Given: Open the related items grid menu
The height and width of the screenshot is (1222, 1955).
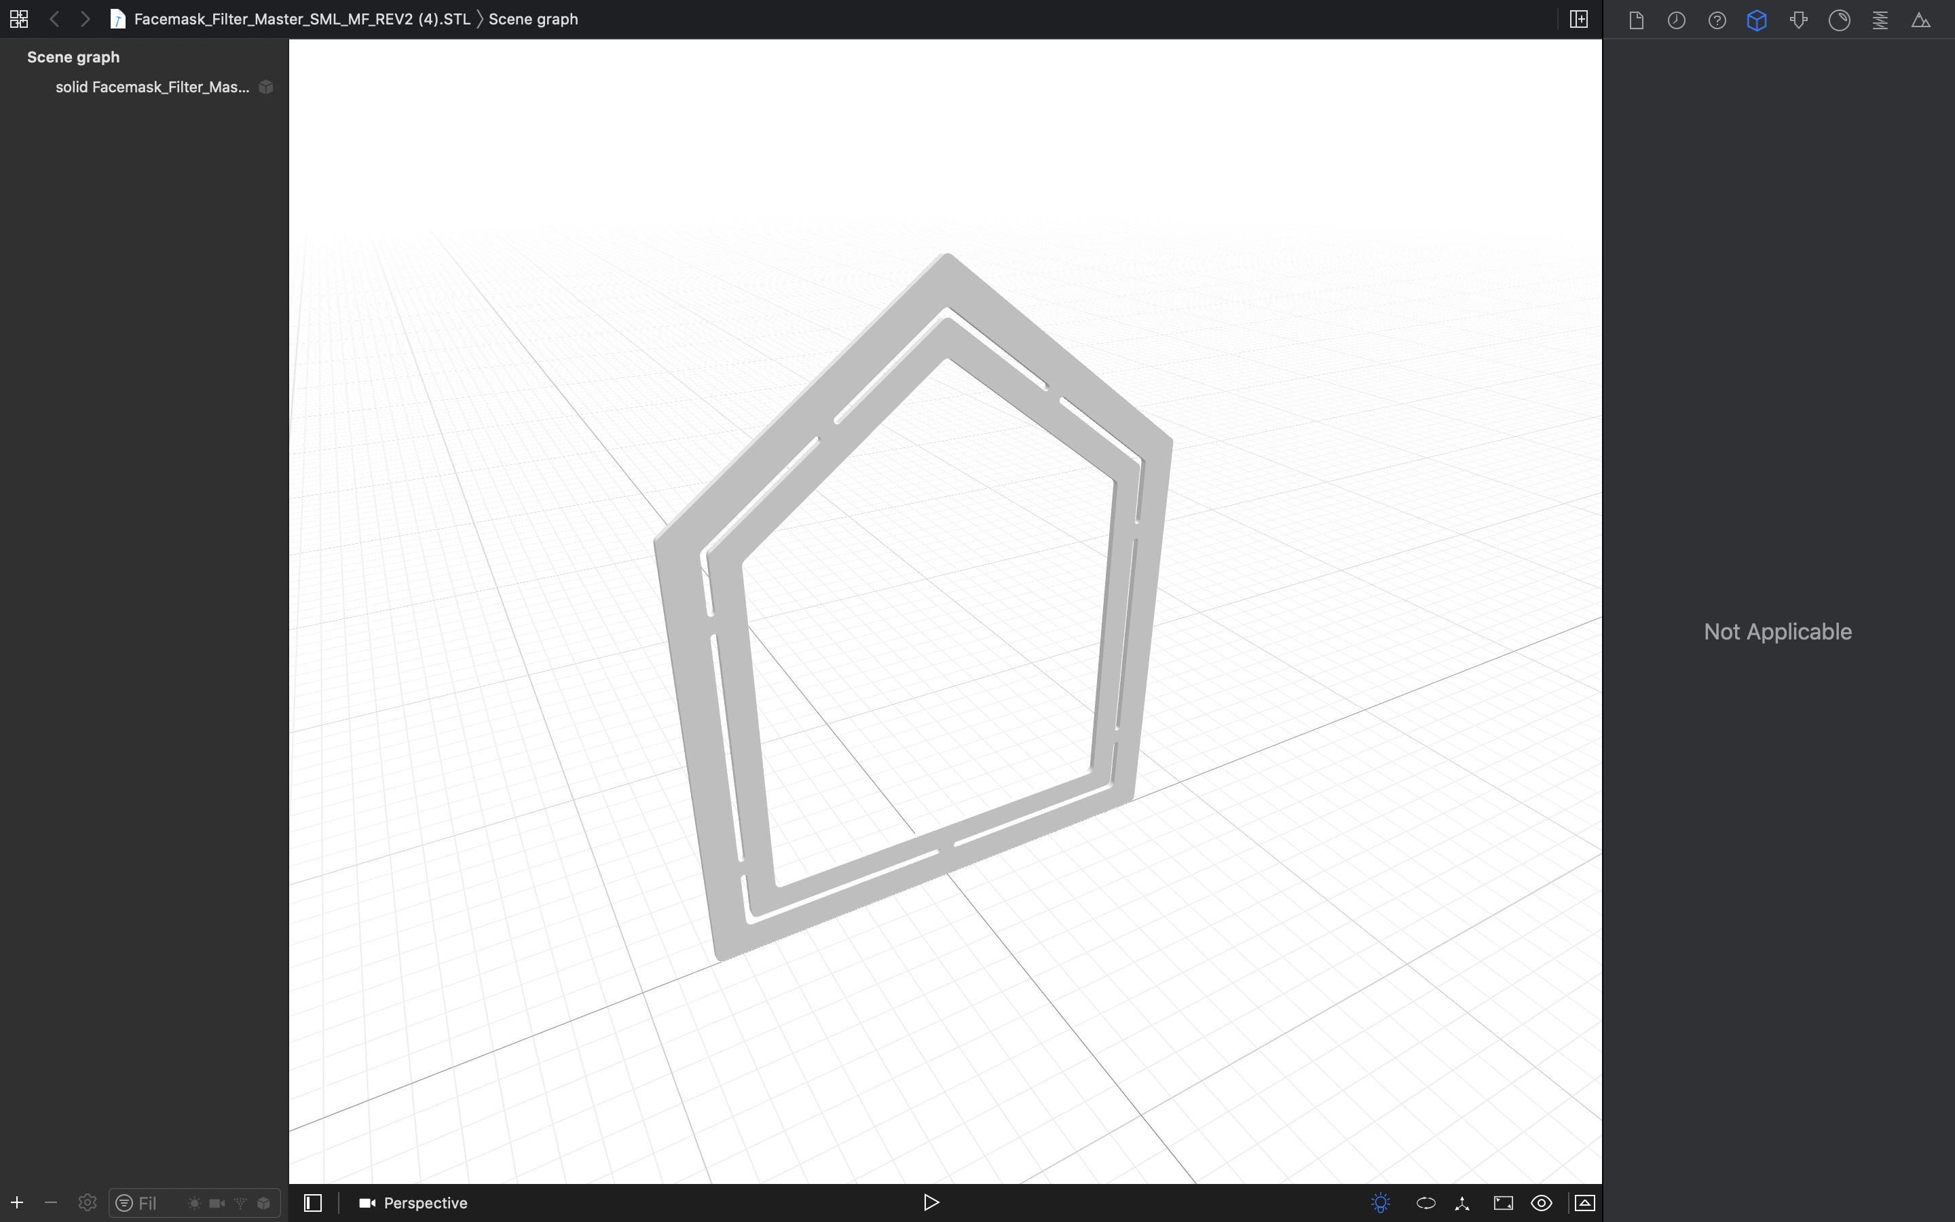Looking at the screenshot, I should 18,20.
